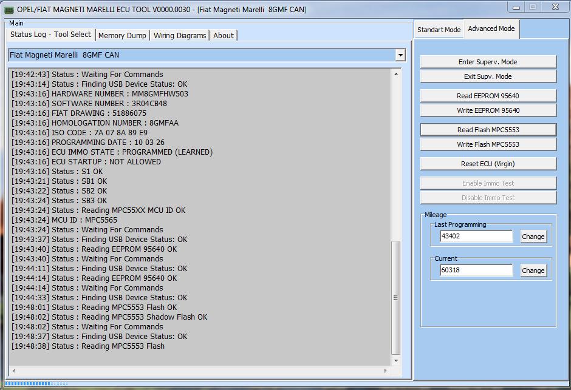Select the FIAT DRAWING : 51886075 log line
Screen dimensions: 571x390
pos(78,113)
